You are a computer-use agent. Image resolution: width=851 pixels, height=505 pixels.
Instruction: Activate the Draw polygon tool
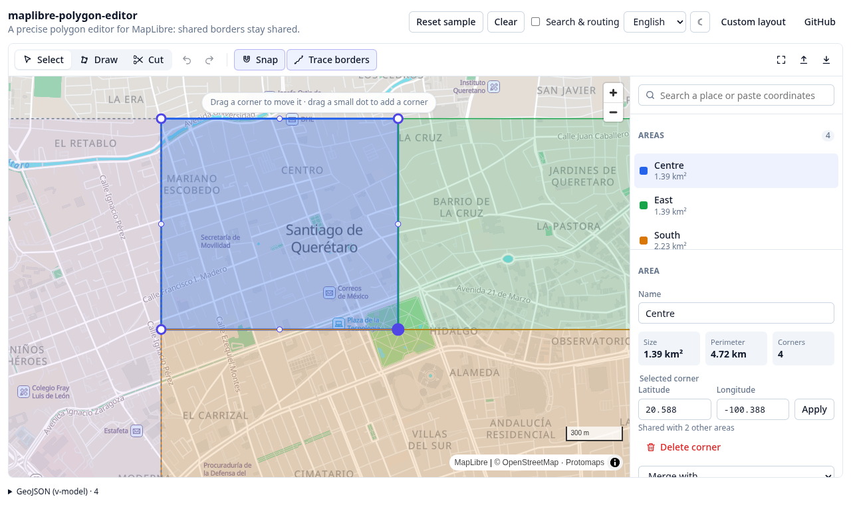(x=99, y=60)
